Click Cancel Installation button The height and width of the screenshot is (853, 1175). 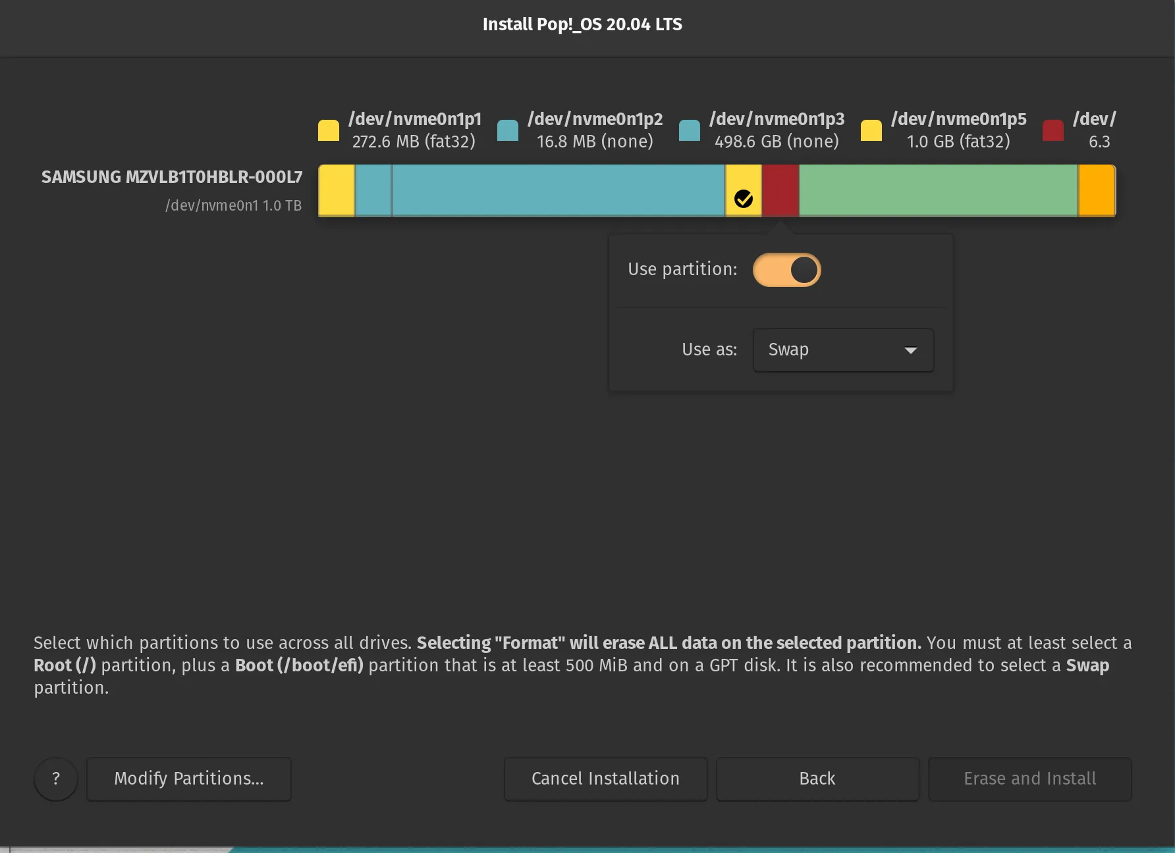605,779
